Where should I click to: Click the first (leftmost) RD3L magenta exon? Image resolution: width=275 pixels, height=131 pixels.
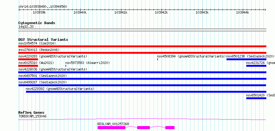[112, 128]
